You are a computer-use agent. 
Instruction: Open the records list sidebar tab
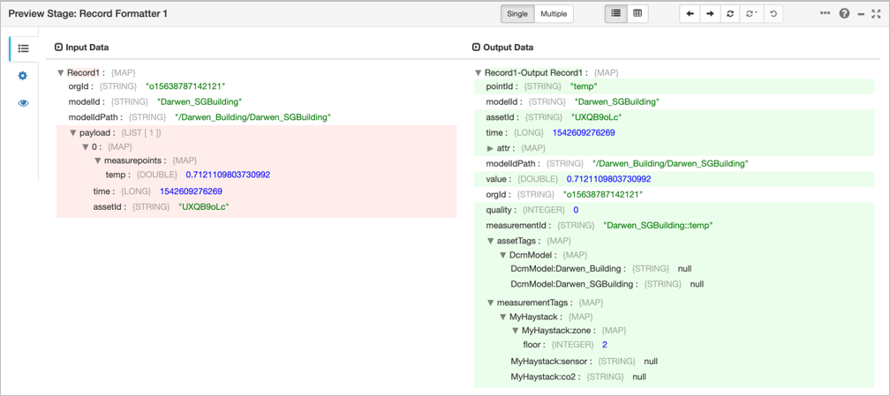(23, 49)
